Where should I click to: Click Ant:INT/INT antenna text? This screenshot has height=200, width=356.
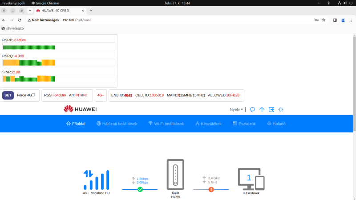point(78,95)
